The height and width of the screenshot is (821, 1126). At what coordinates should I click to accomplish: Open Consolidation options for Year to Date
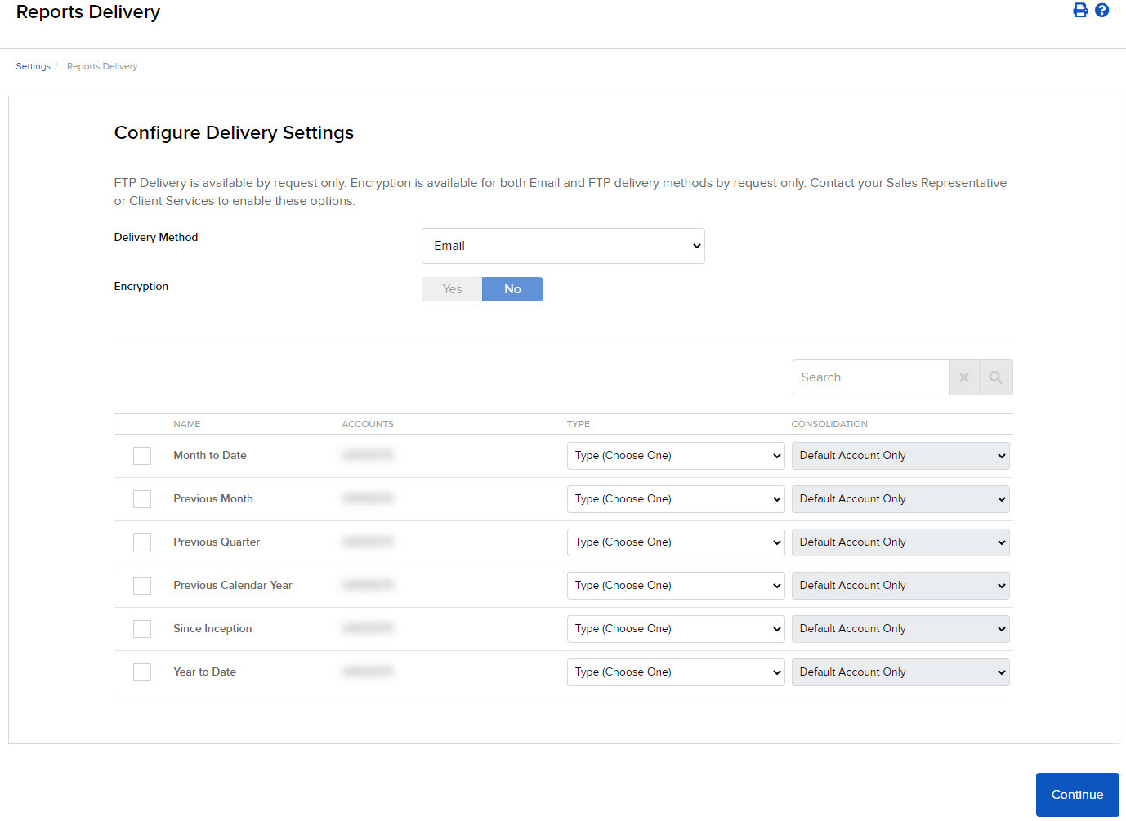coord(899,672)
